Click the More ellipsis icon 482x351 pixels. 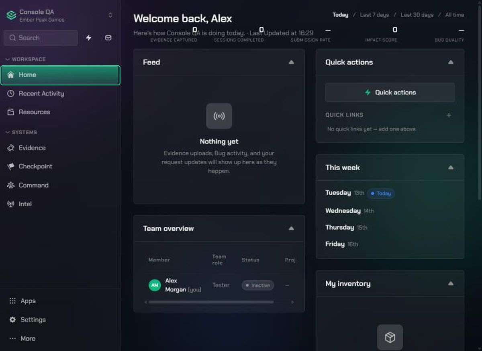12,339
